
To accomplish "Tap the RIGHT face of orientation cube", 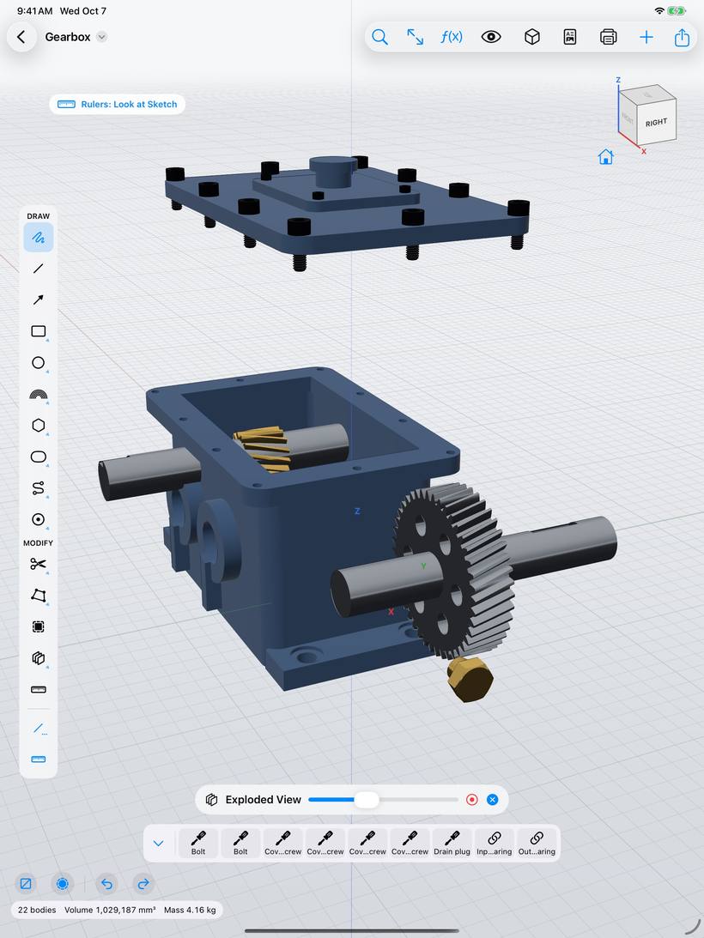I will pyautogui.click(x=656, y=123).
